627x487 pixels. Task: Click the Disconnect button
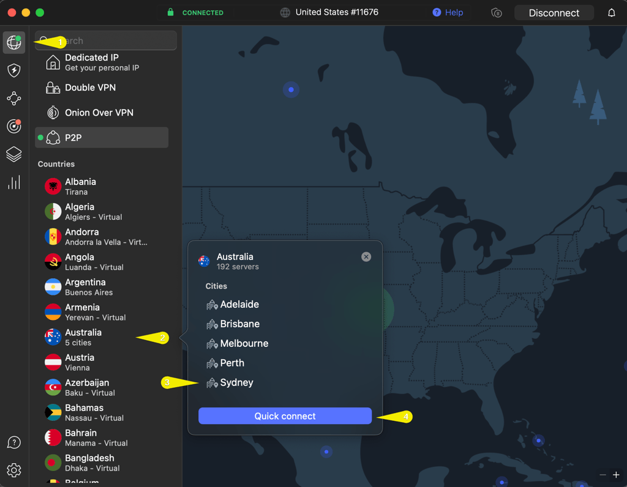click(x=554, y=13)
